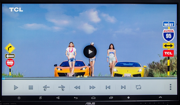Viewport: 180px width, 105px height.
Task: Stop the video with the square button
Action: click(31, 87)
